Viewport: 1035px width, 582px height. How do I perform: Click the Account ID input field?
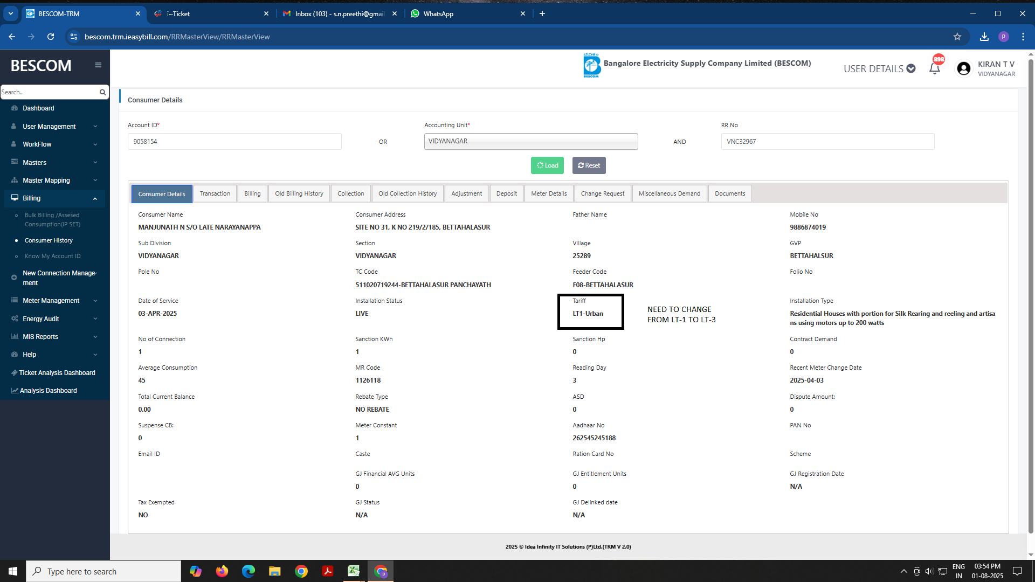[234, 142]
